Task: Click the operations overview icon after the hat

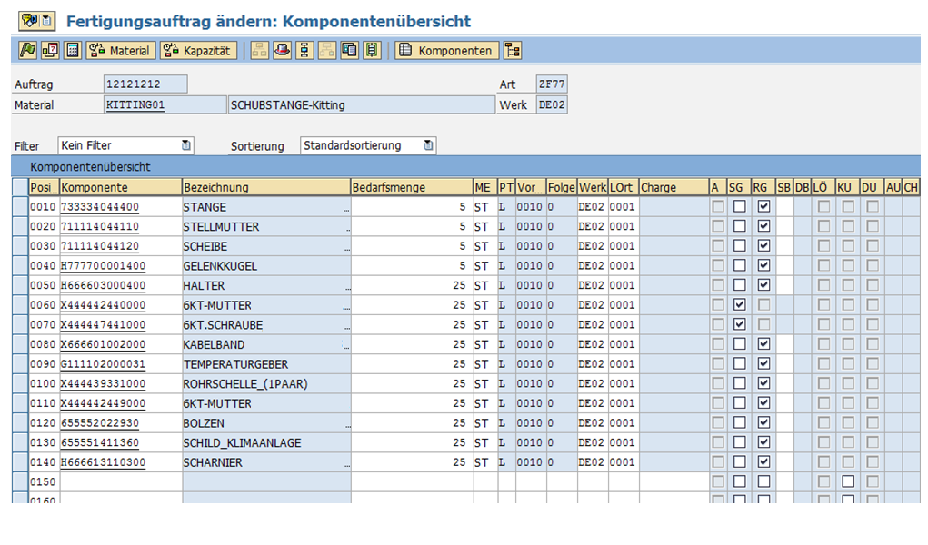Action: click(x=304, y=51)
